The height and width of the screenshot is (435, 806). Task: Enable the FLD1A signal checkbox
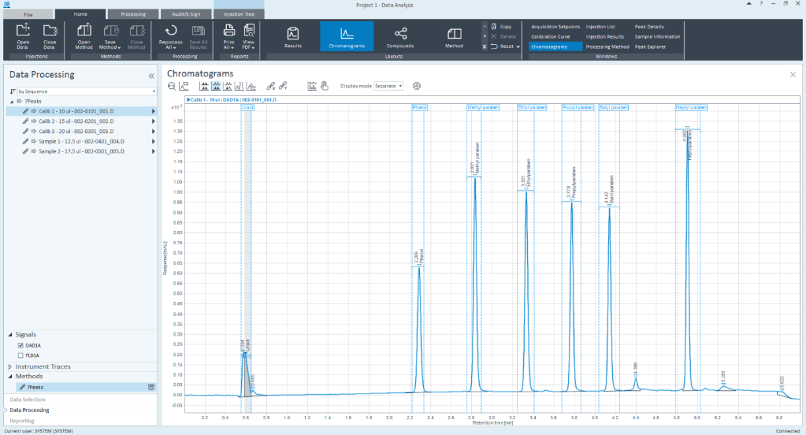tap(20, 355)
